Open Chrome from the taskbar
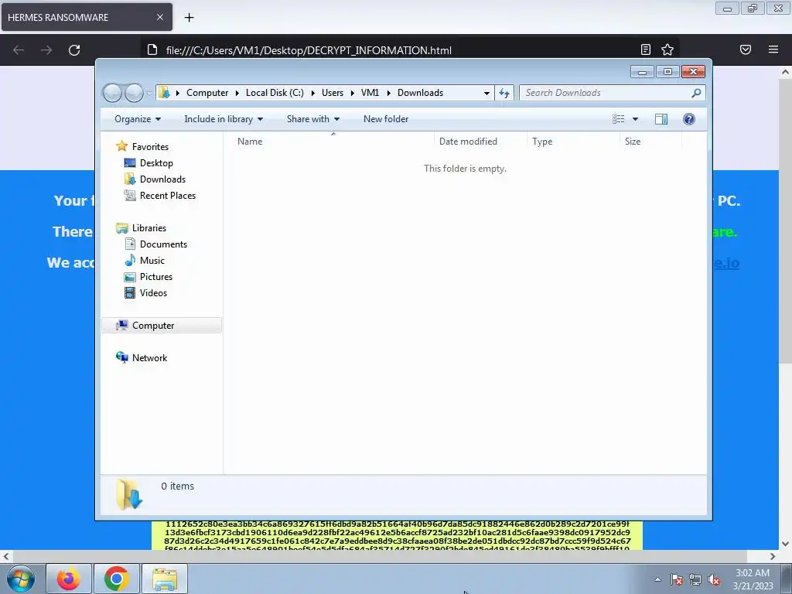 point(116,579)
